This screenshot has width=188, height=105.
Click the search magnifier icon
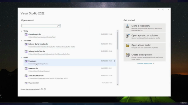[x=58, y=26]
